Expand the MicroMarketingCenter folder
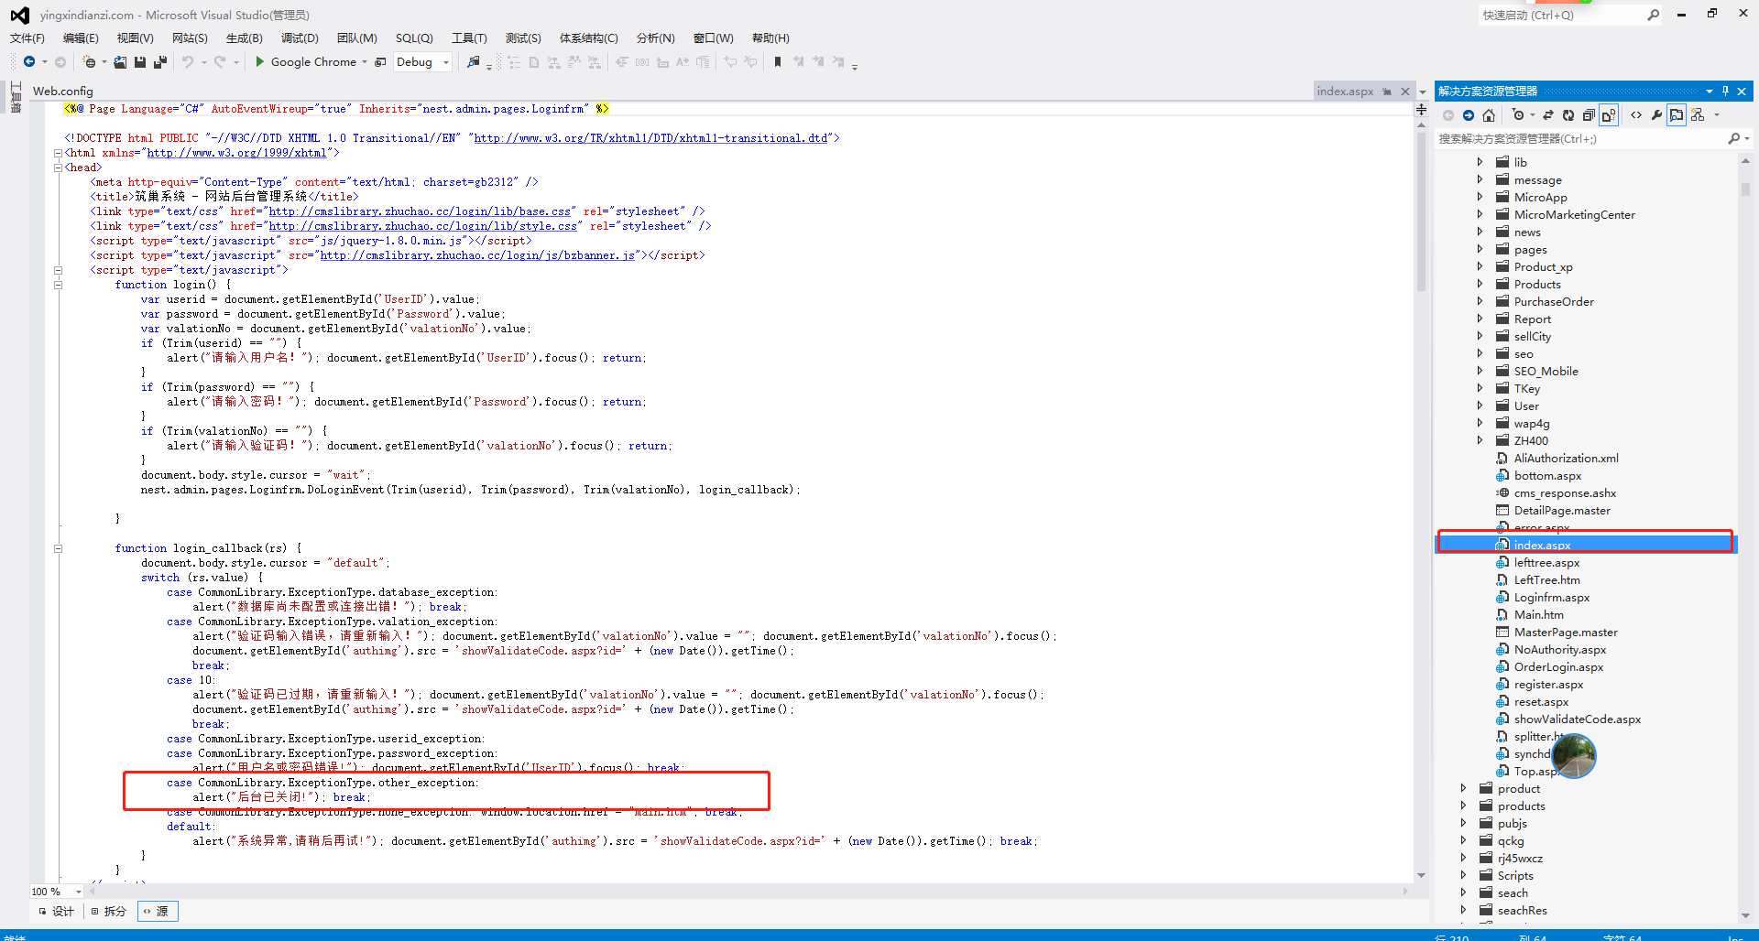The width and height of the screenshot is (1759, 941). (1480, 214)
